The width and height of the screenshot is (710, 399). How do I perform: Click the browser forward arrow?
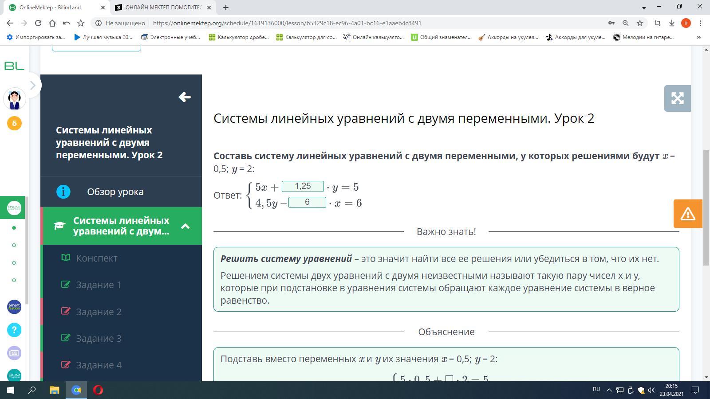[x=24, y=23]
